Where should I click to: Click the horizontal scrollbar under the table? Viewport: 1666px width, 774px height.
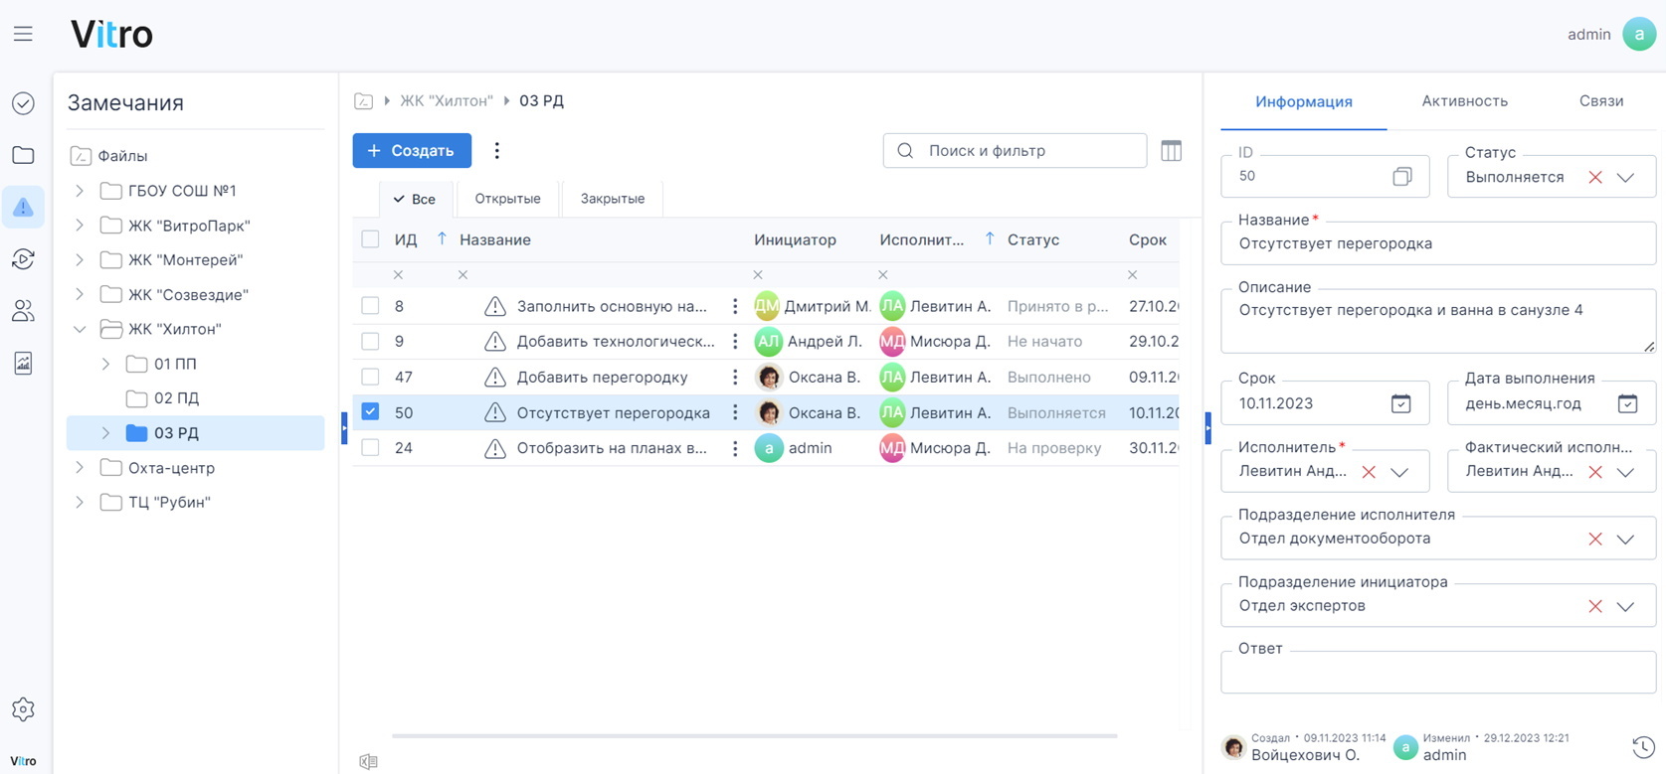[754, 736]
